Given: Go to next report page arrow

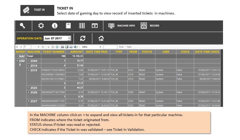Looking at the screenshot, I should tap(38, 47).
